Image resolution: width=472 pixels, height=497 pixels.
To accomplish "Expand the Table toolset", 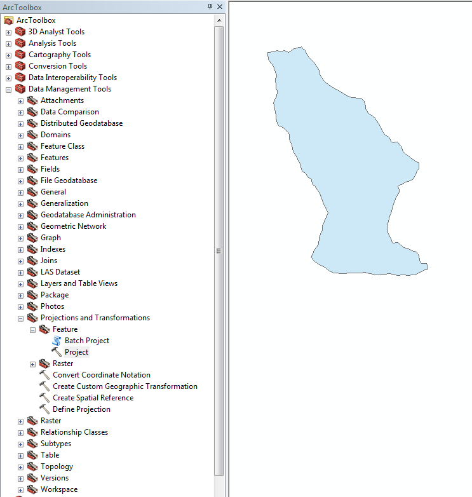I will (20, 456).
